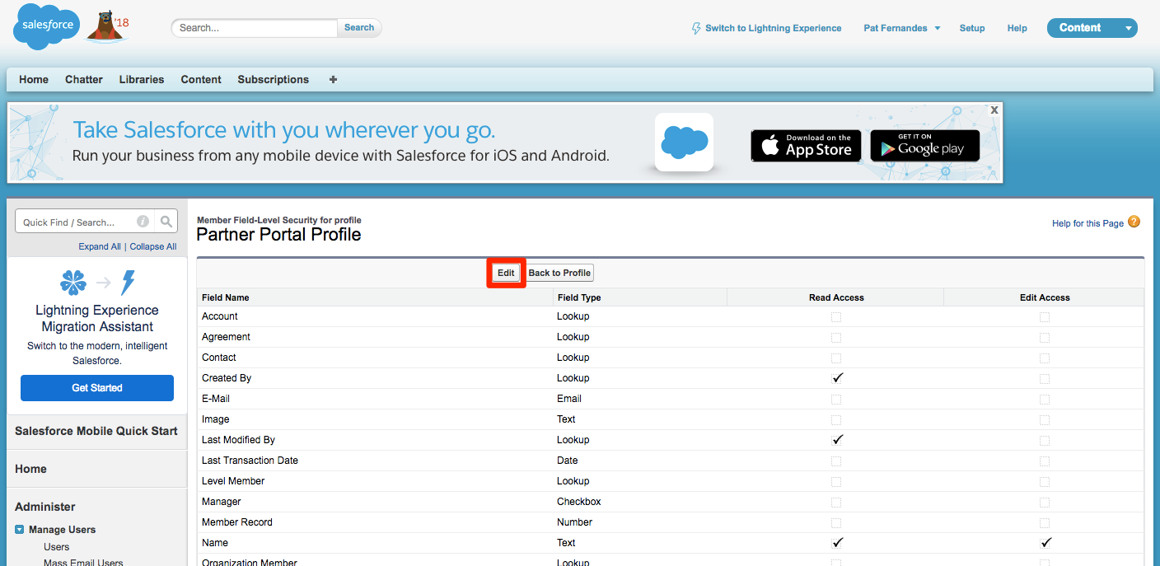1160x566 pixels.
Task: Click Help for this Page link
Action: (x=1087, y=223)
